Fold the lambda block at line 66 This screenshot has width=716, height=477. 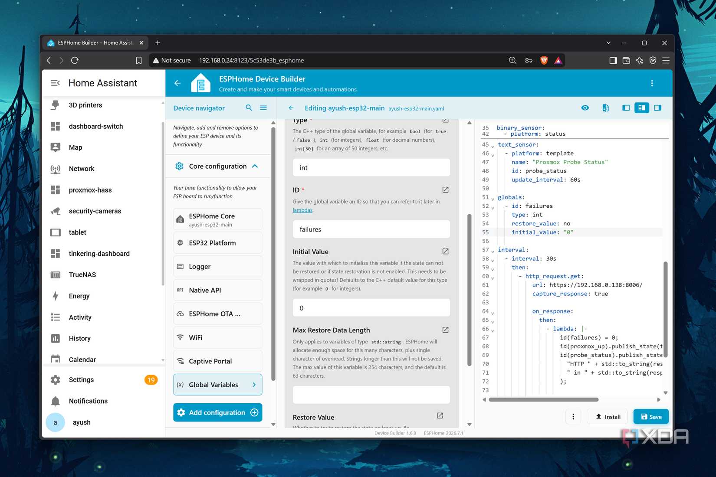[493, 330]
